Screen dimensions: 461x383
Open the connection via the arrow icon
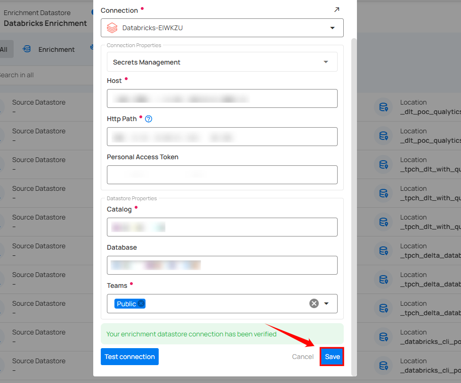pos(337,10)
